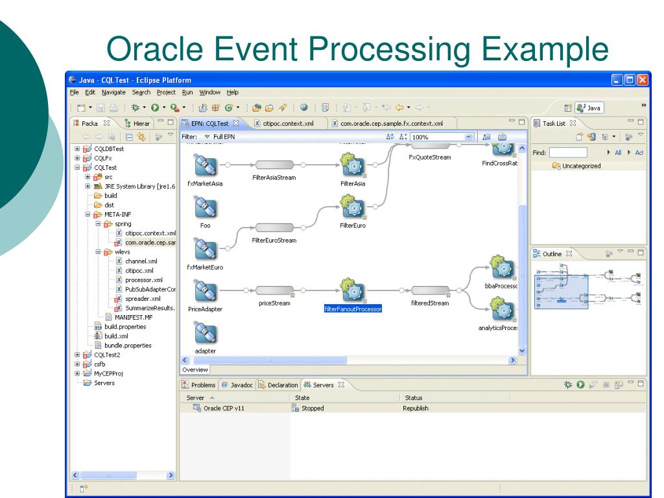Open the Open Perspective toolbar icon

[x=568, y=108]
